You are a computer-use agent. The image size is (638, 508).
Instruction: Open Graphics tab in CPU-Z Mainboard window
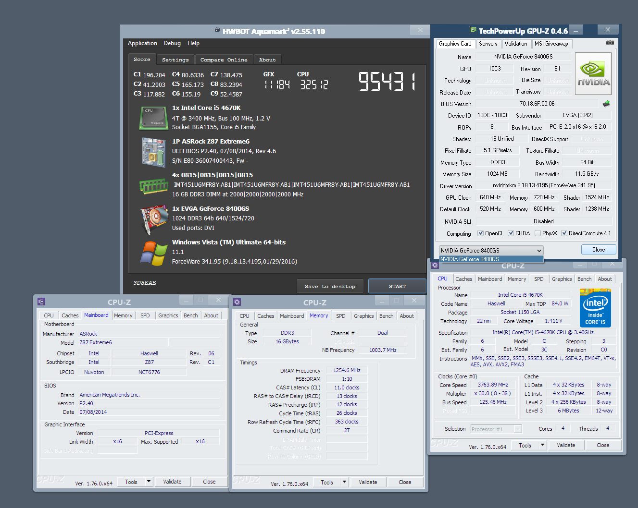pos(168,315)
